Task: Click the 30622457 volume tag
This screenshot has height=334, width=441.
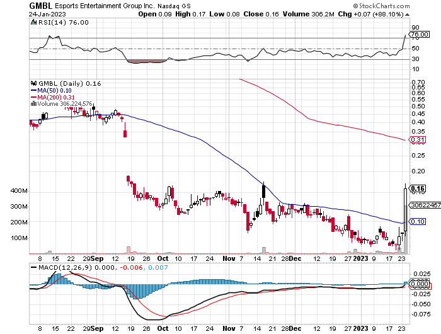Action: click(425, 205)
